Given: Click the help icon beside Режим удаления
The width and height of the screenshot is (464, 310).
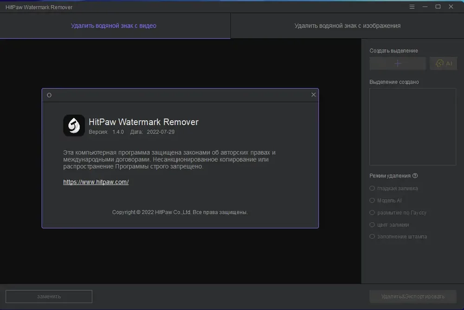Looking at the screenshot, I should pyautogui.click(x=415, y=176).
